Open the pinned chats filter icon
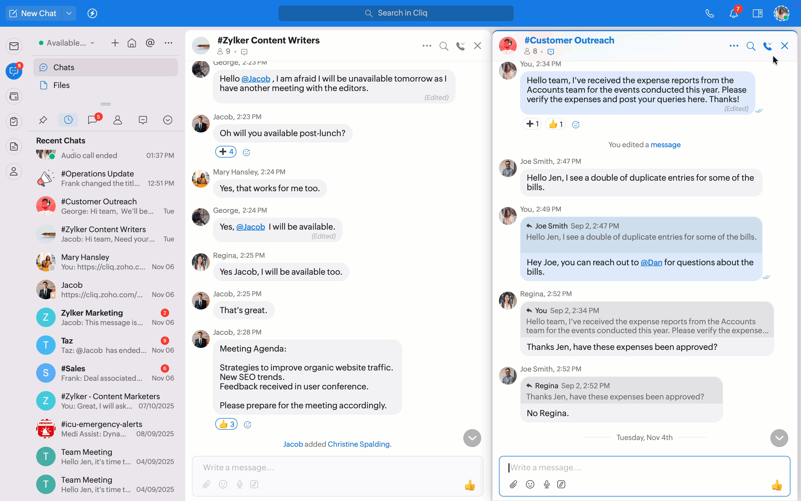The height and width of the screenshot is (501, 801). point(43,120)
